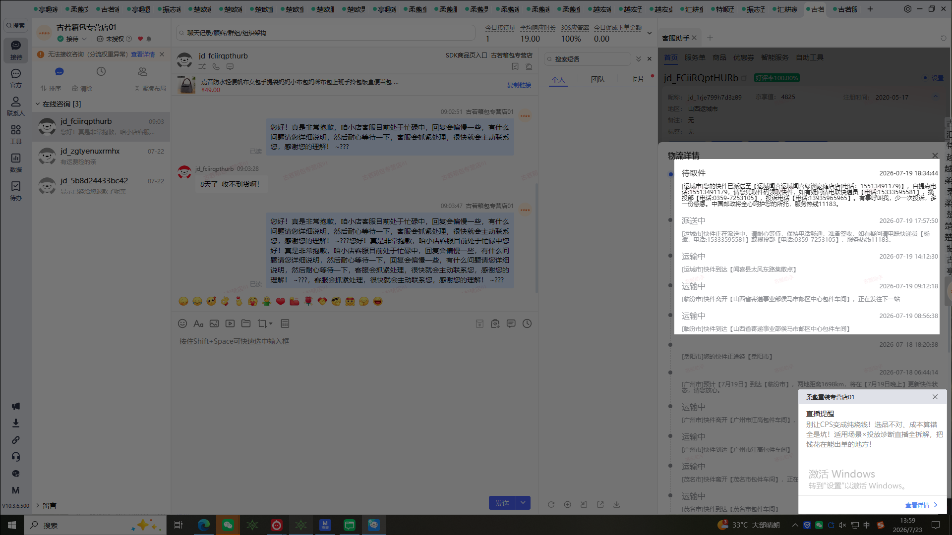
Task: Click the send video icon
Action: coord(230,323)
